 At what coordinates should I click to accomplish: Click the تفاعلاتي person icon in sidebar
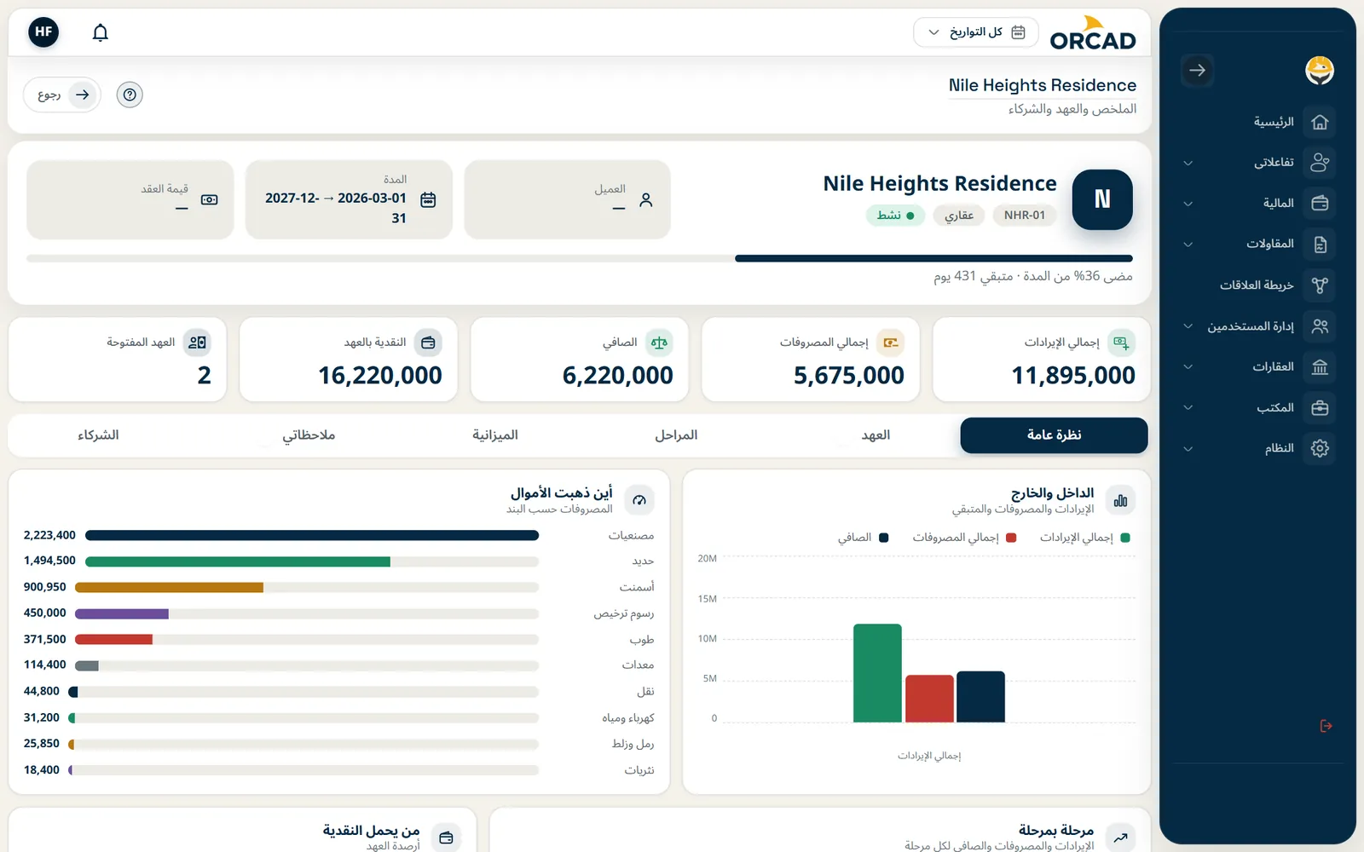1320,162
